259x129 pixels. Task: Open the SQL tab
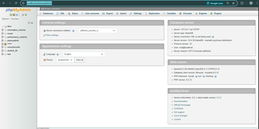tap(60, 13)
